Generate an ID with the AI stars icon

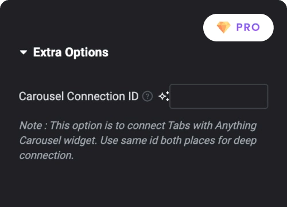point(164,96)
